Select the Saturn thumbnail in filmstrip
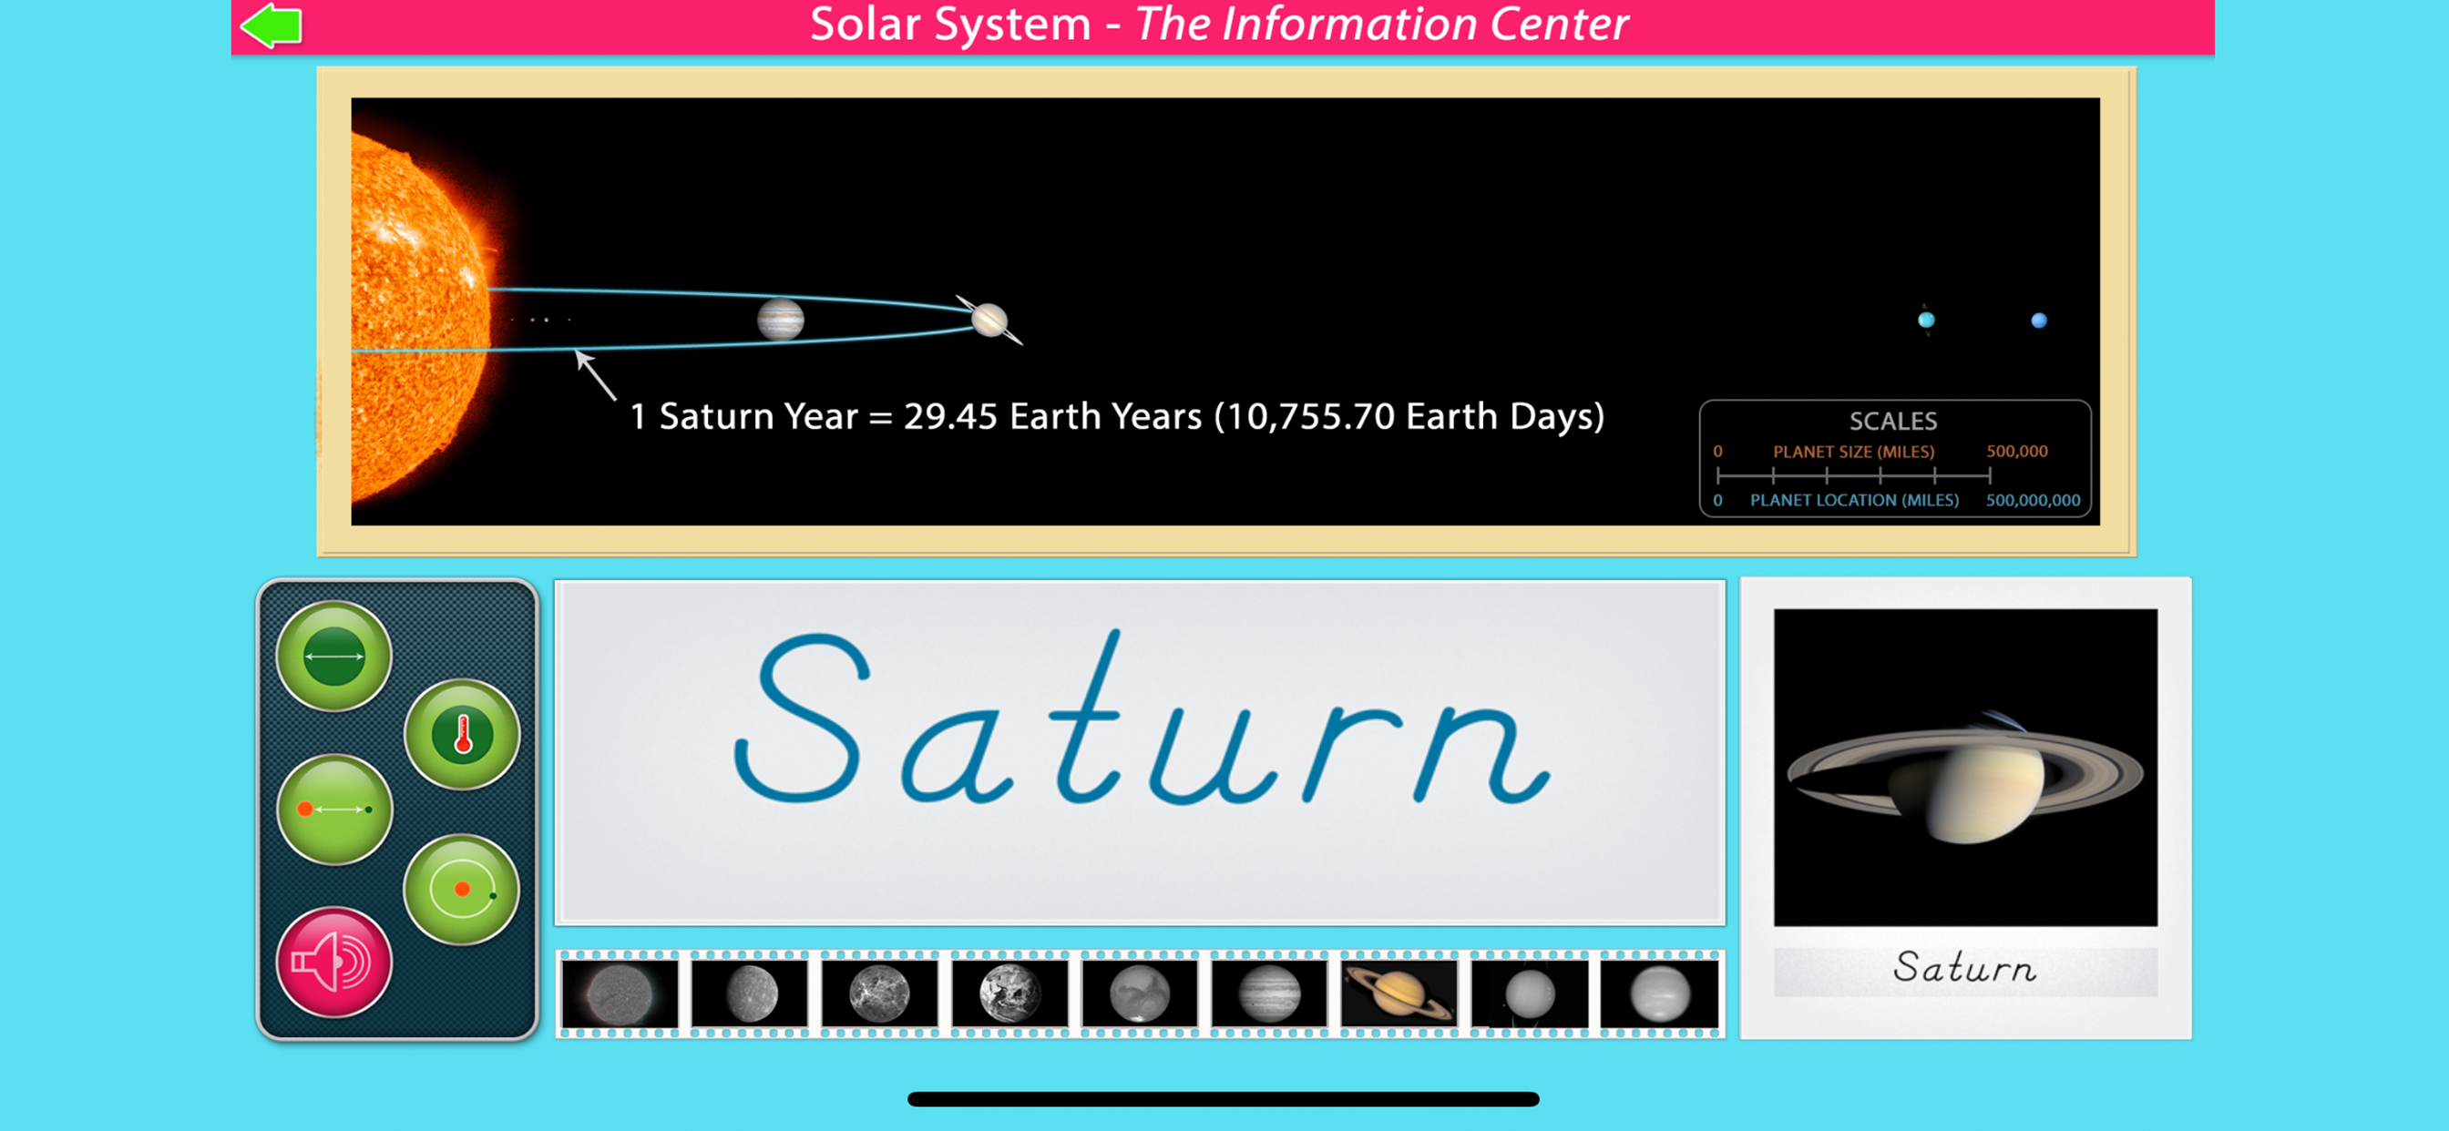The height and width of the screenshot is (1131, 2449). [x=1399, y=994]
